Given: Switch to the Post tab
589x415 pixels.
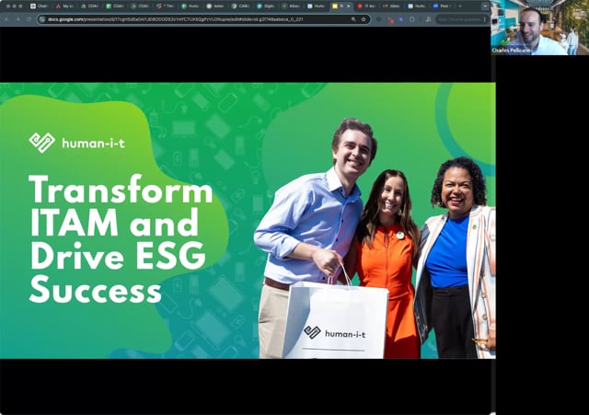Looking at the screenshot, I should tap(442, 6).
